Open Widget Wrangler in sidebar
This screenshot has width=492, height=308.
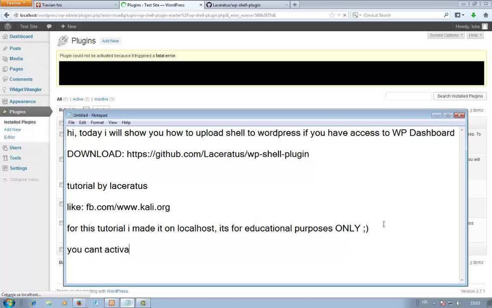click(x=26, y=90)
